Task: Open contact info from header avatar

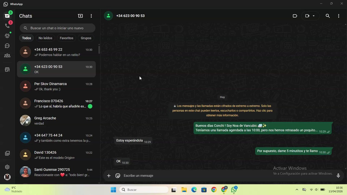Action: click(108, 16)
